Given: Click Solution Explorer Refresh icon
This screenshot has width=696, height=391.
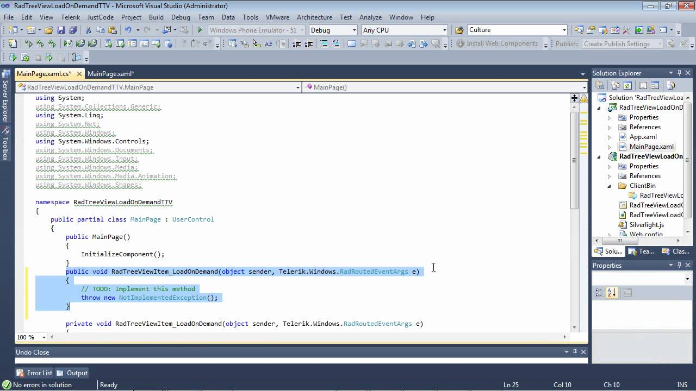Looking at the screenshot, I should [627, 85].
